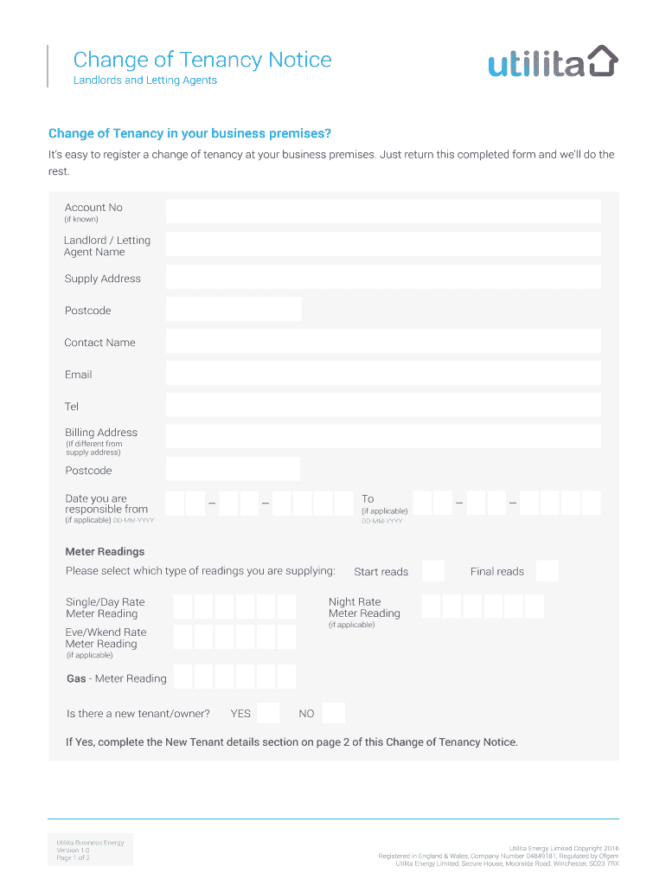Select the Postcode field under Supply Address
The width and height of the screenshot is (666, 886).
234,309
